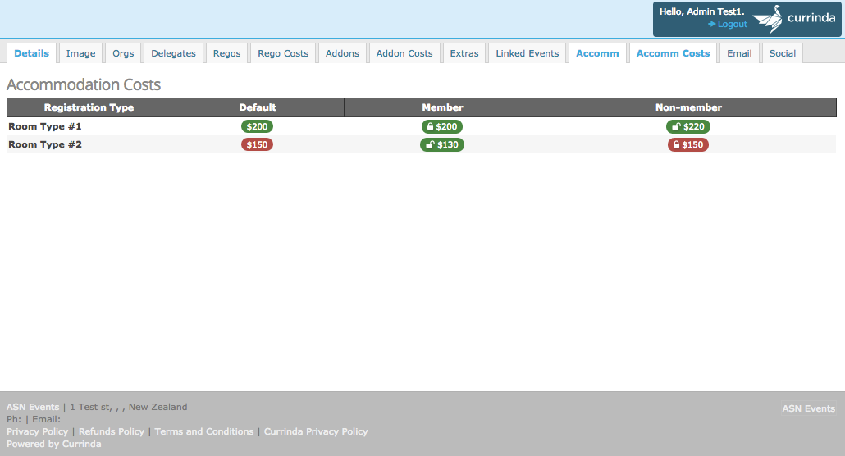845x456 pixels.
Task: Click green $200 Default price badge
Action: point(257,126)
